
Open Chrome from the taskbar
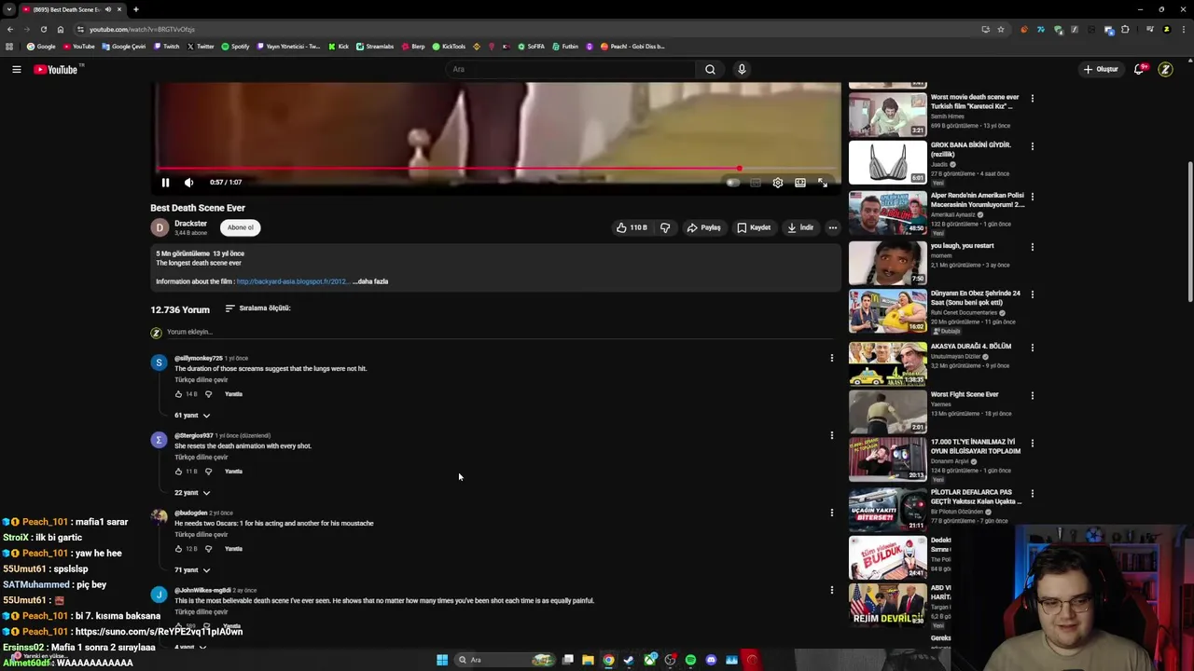[x=608, y=660]
